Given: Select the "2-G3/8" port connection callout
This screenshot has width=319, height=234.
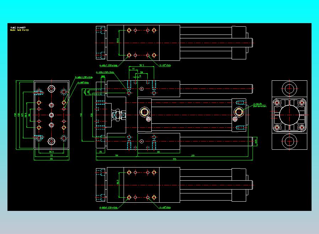Looking at the screenshot, I should point(260,105).
